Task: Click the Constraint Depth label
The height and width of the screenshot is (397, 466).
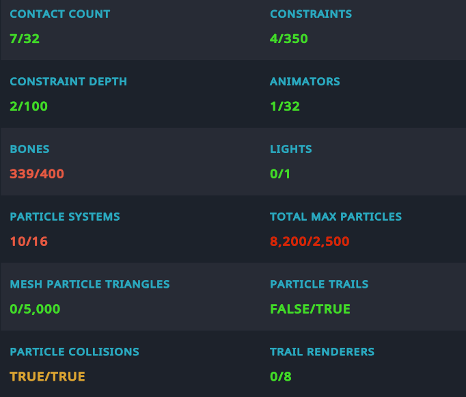Action: [68, 81]
